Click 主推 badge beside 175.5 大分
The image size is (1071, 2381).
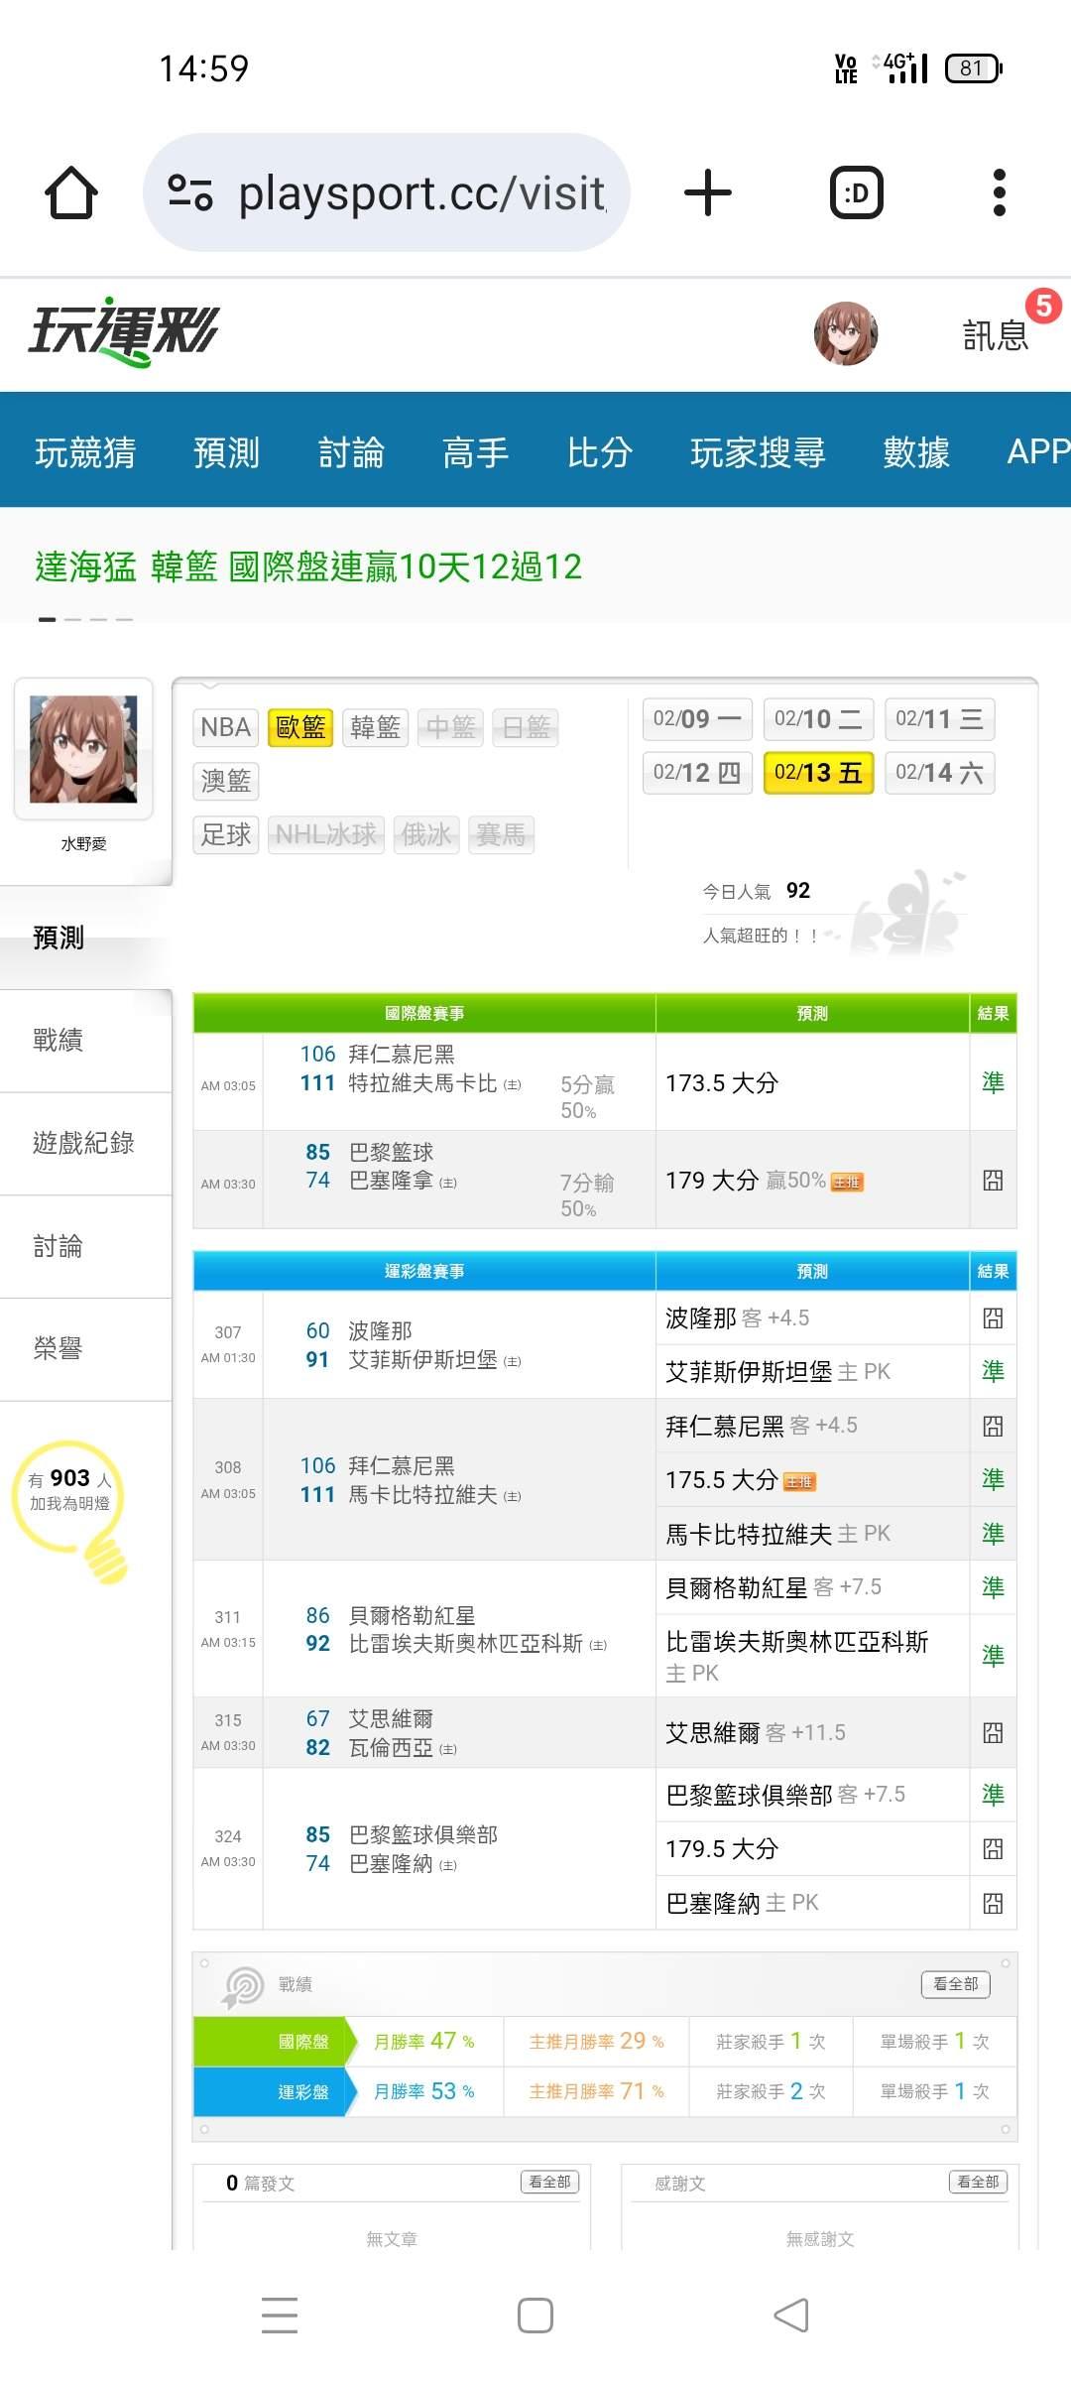799,1481
